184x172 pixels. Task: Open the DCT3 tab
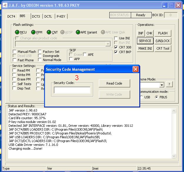point(36,16)
